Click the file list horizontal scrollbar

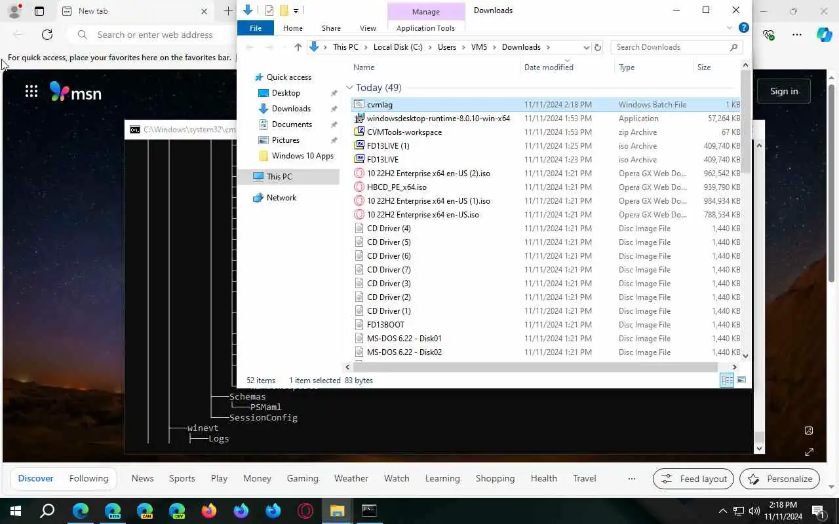[536, 367]
